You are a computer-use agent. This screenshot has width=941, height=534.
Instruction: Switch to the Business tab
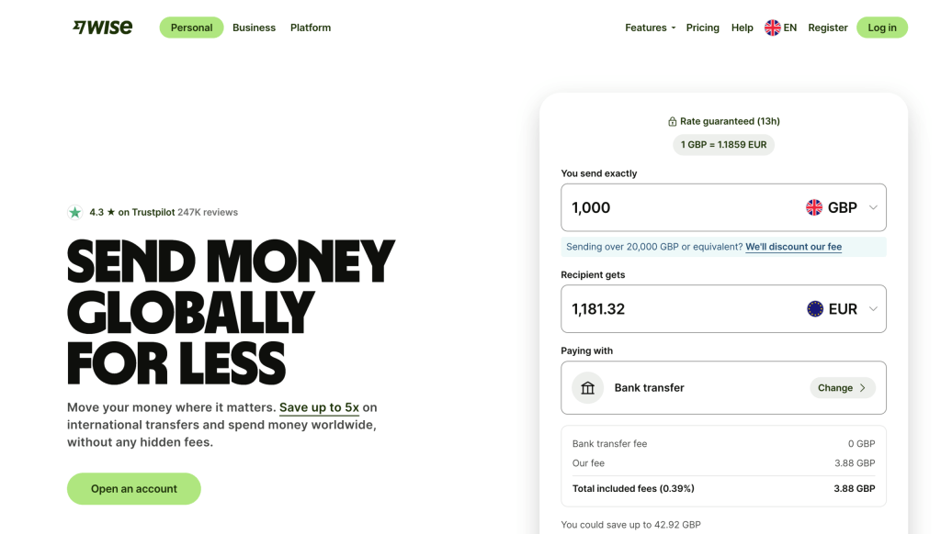254,28
